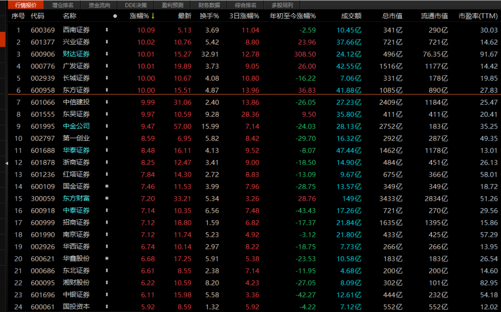This screenshot has width=501, height=312.
Task: Click the star marker next to 华鑫股份
Action: [107, 258]
